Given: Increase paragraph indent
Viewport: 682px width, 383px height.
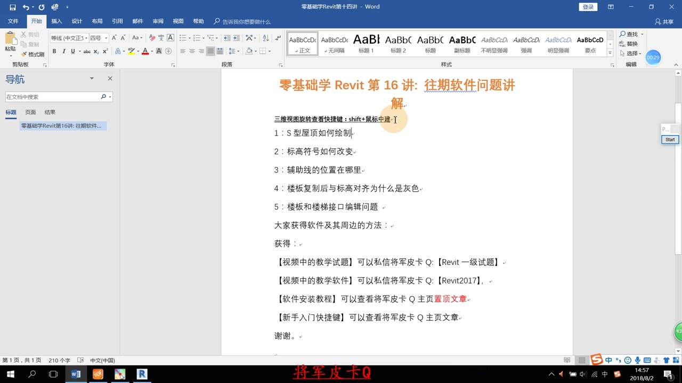Looking at the screenshot, I should click(x=237, y=38).
